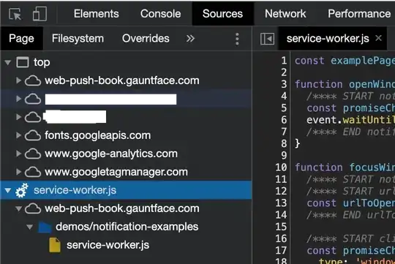Click the blue demos/notification-examples folder icon
Viewport: 395px width, 264px height.
tap(45, 227)
